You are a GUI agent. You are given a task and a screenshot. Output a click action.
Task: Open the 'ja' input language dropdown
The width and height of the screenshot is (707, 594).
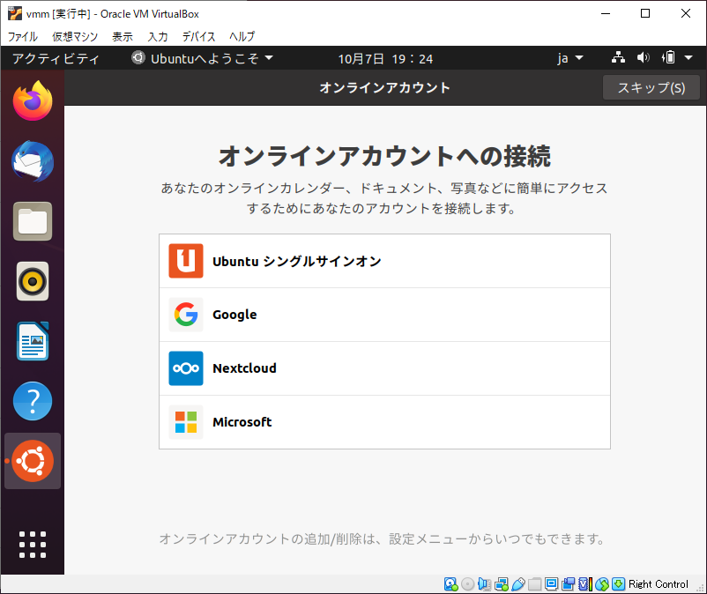coord(570,58)
